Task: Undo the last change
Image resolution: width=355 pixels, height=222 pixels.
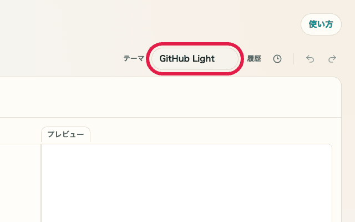Action: 310,59
